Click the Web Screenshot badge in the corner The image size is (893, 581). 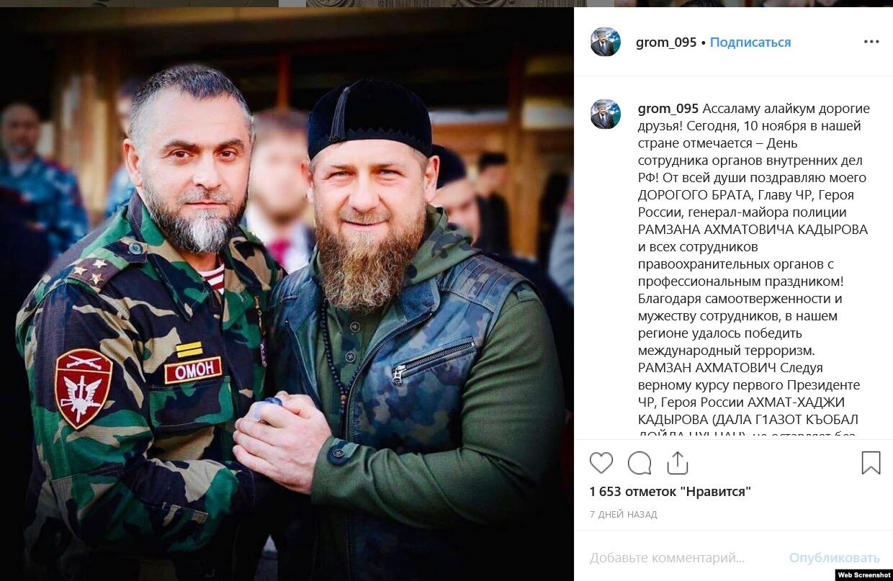click(863, 575)
